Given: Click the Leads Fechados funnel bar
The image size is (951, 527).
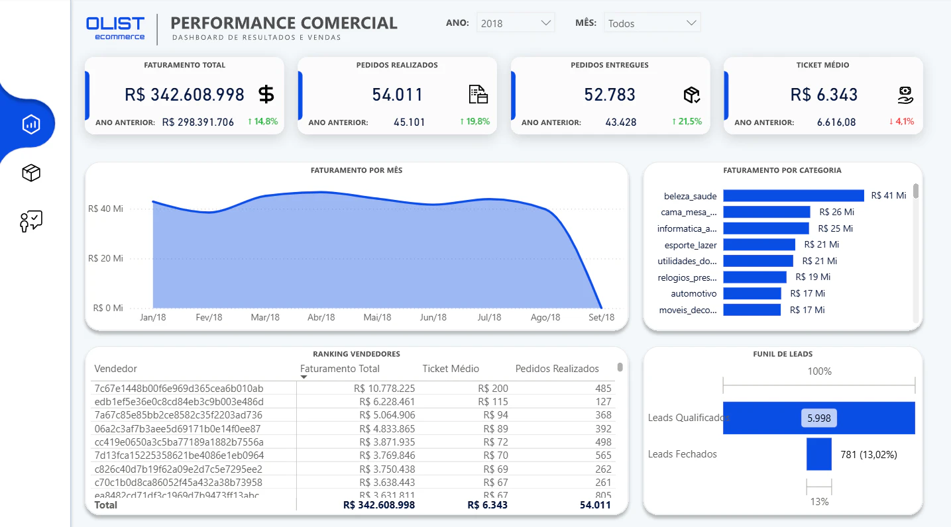Looking at the screenshot, I should click(819, 454).
